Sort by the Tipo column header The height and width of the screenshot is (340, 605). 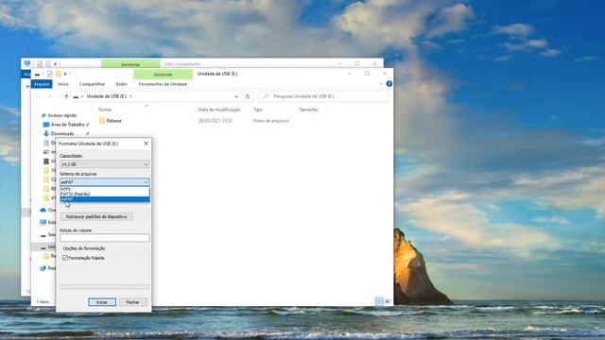258,110
